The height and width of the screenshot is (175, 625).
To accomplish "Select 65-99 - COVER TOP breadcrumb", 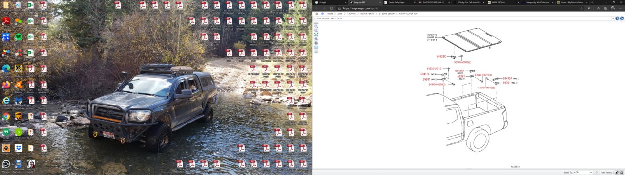I will (x=408, y=14).
